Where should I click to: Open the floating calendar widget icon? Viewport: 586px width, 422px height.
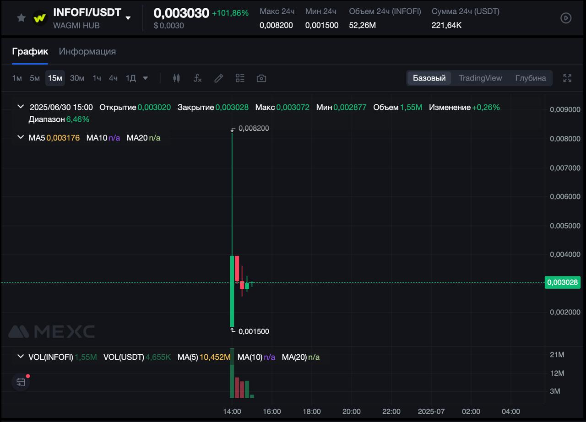pyautogui.click(x=21, y=382)
